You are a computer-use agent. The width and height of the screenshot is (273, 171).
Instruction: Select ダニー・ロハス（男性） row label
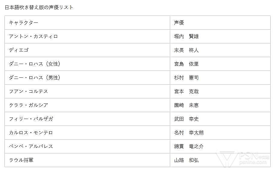point(34,78)
